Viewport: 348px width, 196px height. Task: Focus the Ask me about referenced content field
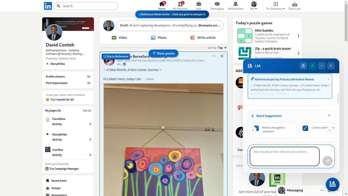[x=285, y=156]
